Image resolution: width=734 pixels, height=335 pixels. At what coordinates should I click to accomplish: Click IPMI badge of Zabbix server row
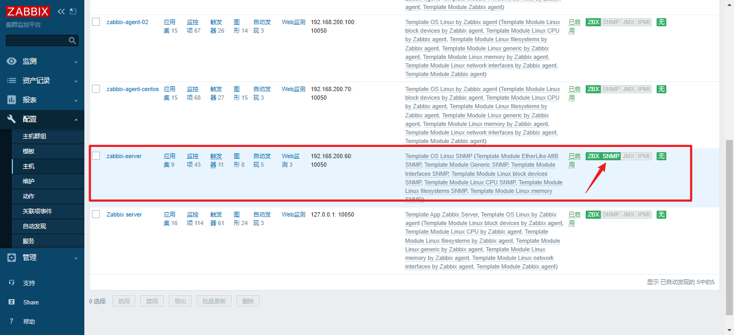pos(644,214)
